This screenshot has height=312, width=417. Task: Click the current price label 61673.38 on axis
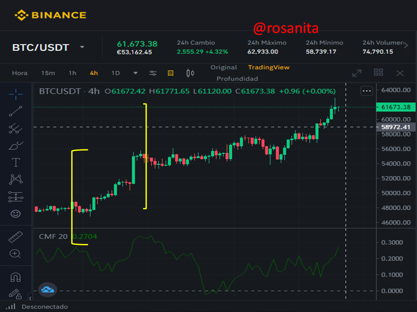tap(396, 107)
